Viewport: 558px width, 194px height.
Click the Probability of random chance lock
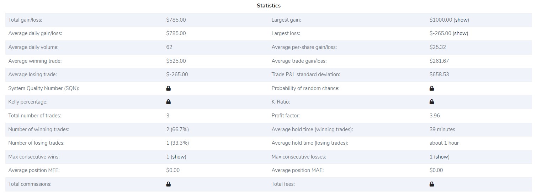point(432,88)
